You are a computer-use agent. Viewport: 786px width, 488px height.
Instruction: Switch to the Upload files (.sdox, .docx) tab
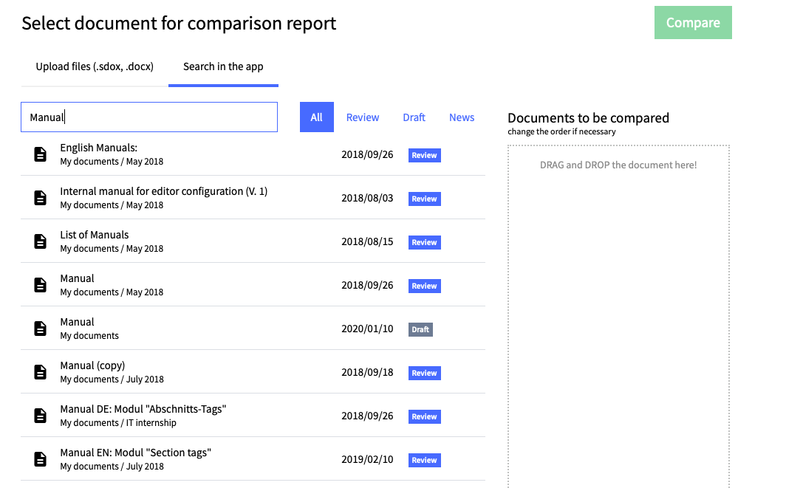(95, 66)
